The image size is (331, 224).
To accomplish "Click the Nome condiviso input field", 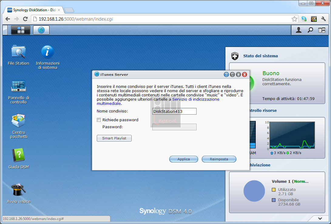I will coord(174,111).
